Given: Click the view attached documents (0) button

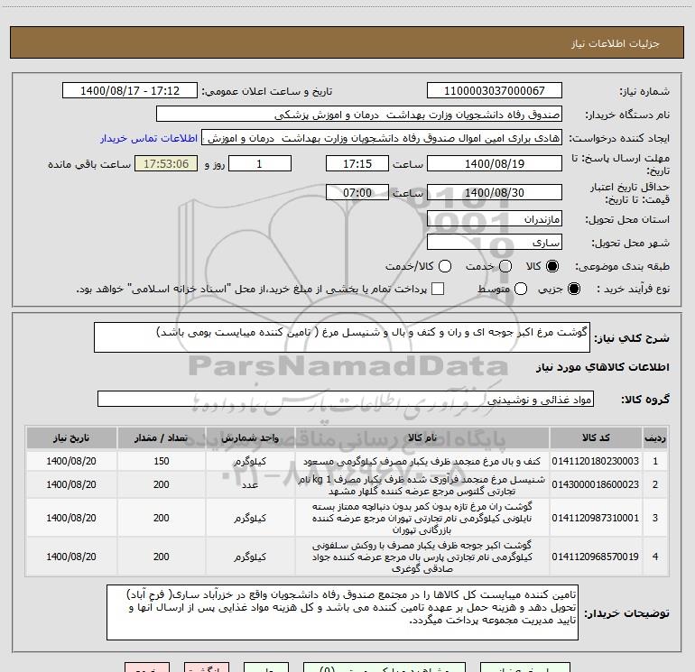Looking at the screenshot, I should [385, 667].
